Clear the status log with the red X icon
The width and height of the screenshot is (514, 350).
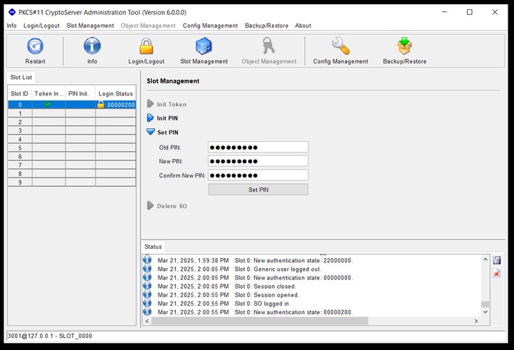click(497, 274)
